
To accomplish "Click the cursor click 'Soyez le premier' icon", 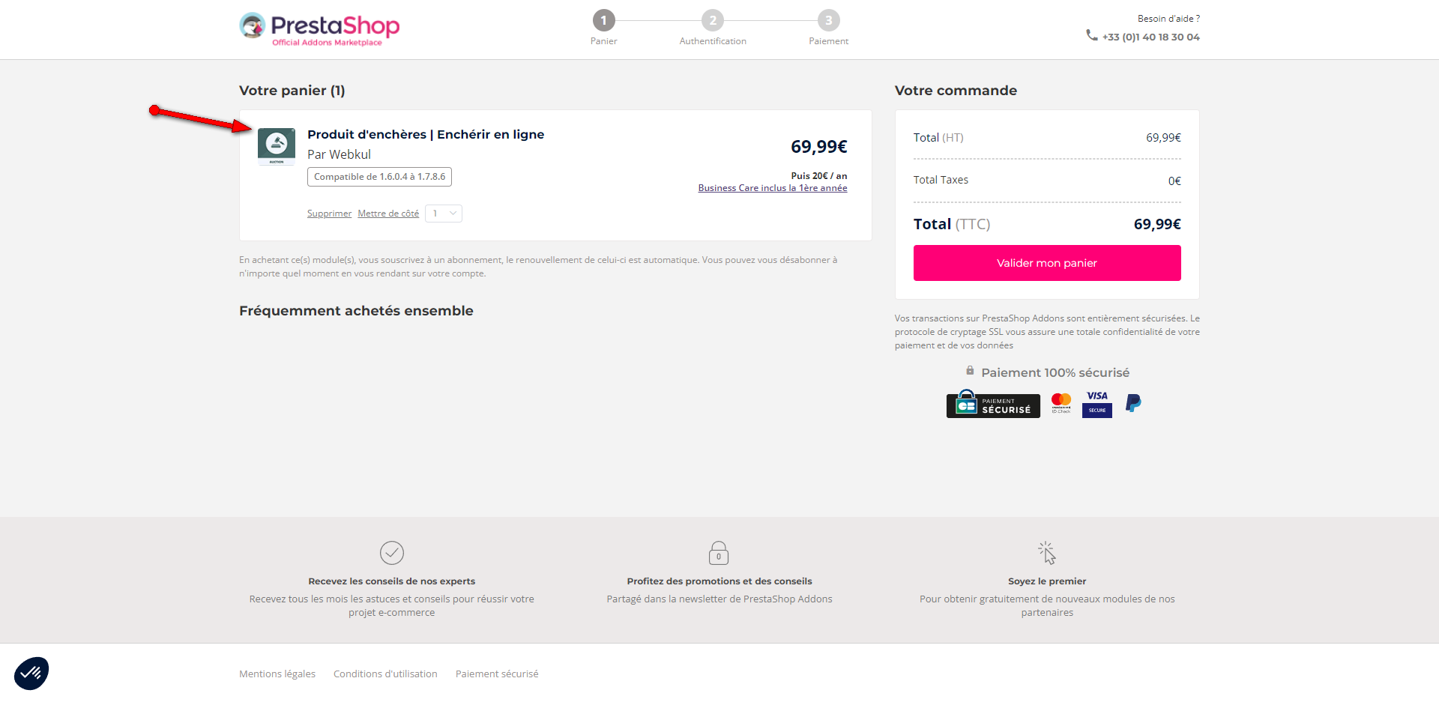I will point(1047,553).
